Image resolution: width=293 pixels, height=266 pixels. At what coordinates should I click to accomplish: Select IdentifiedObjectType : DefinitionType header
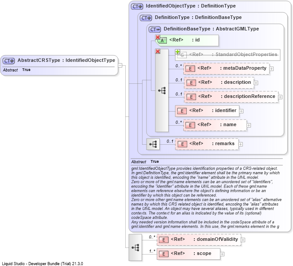click(191, 6)
